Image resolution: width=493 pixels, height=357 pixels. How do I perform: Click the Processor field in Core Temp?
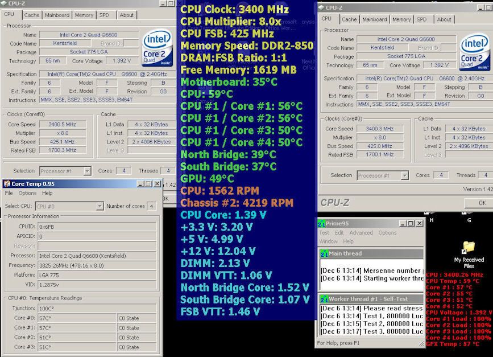(x=97, y=256)
